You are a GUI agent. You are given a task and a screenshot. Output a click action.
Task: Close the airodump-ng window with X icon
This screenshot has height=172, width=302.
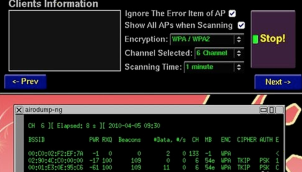point(19,110)
